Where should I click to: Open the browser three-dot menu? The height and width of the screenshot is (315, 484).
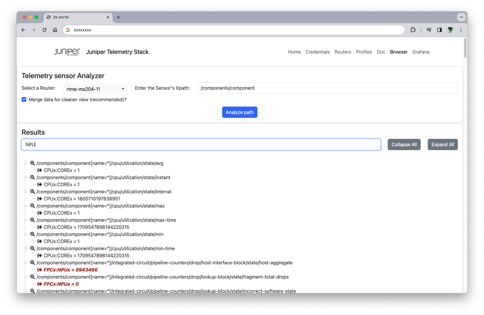[461, 30]
